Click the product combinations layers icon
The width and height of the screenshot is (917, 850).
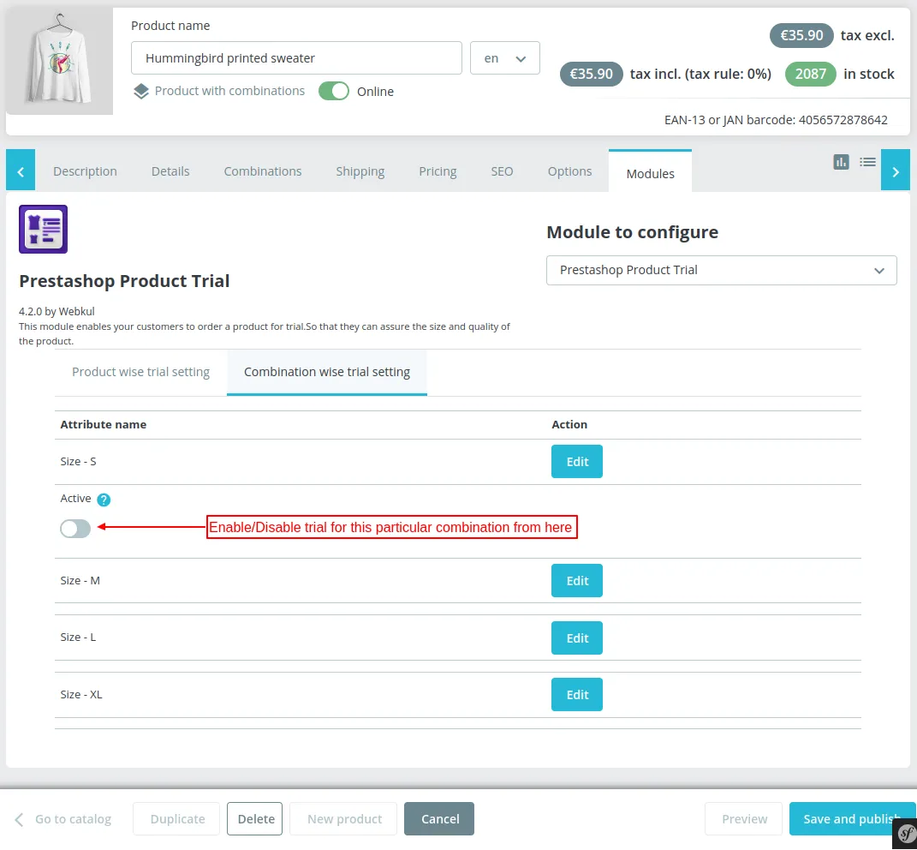pos(141,91)
